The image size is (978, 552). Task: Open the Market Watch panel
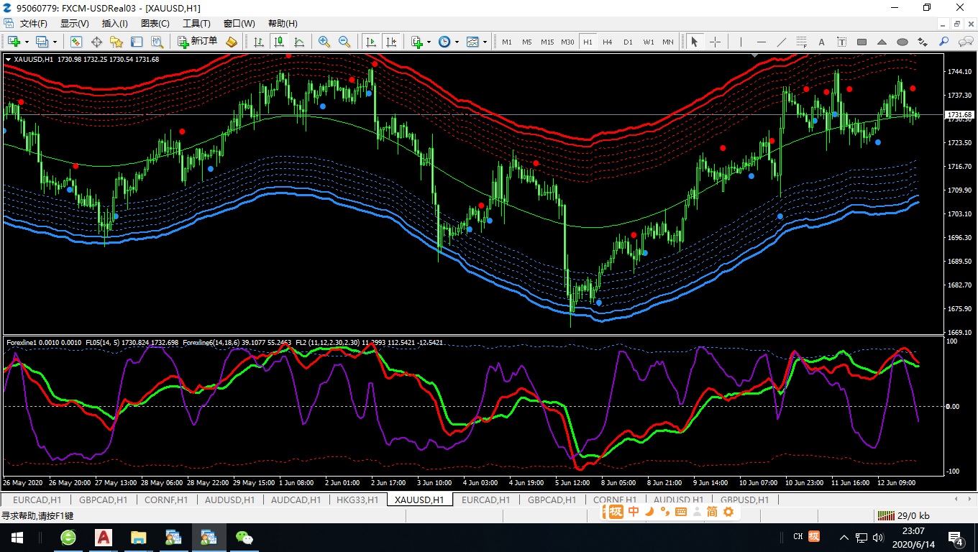(76, 42)
